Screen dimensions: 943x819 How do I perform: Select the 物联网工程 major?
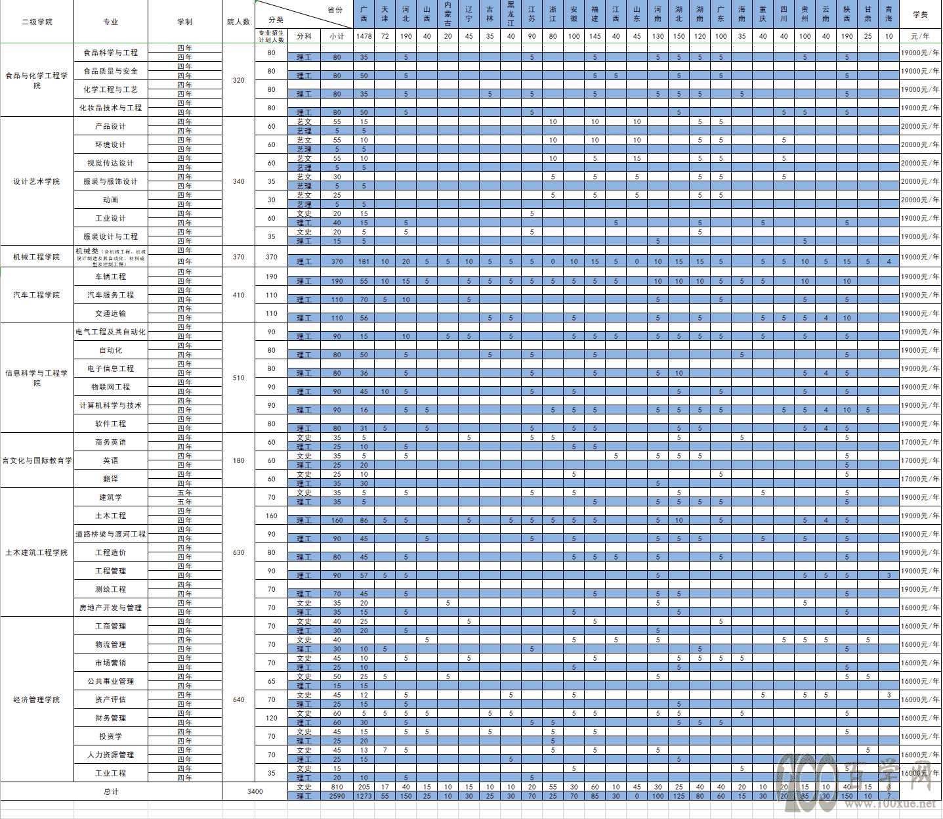(111, 387)
